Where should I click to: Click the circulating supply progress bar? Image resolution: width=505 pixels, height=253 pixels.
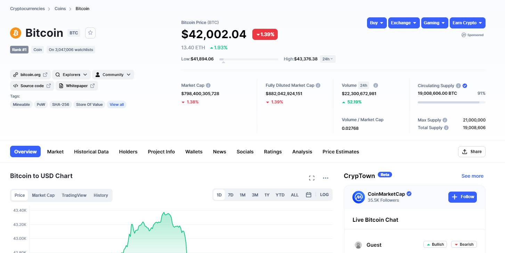451,102
